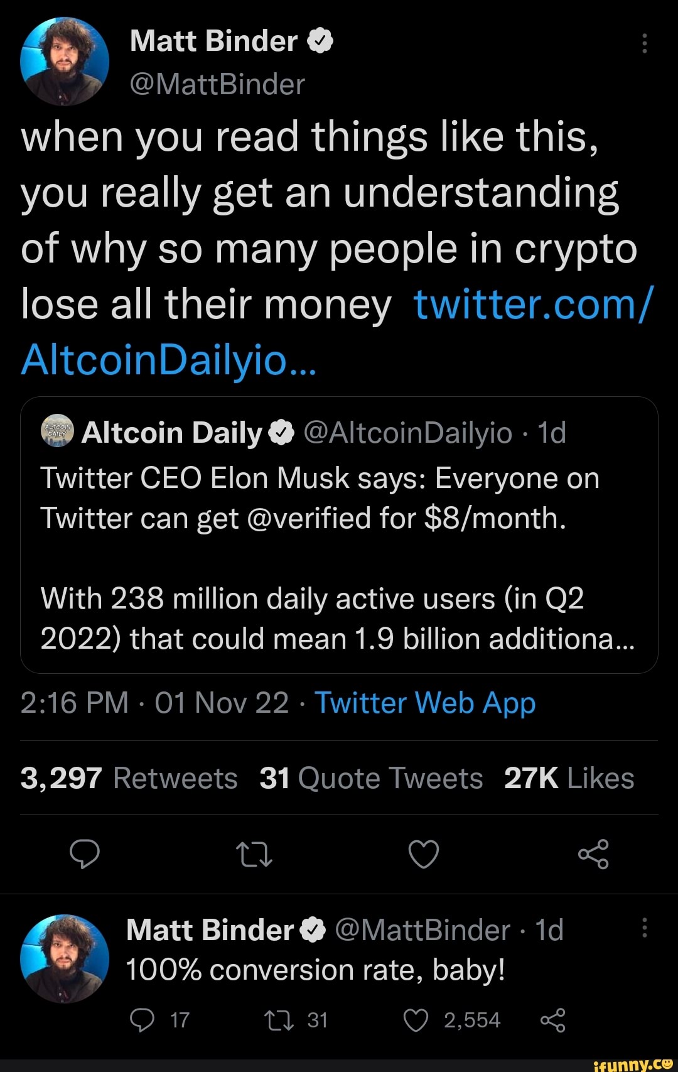
Task: View the 31 Quote Tweets
Action: (x=371, y=779)
